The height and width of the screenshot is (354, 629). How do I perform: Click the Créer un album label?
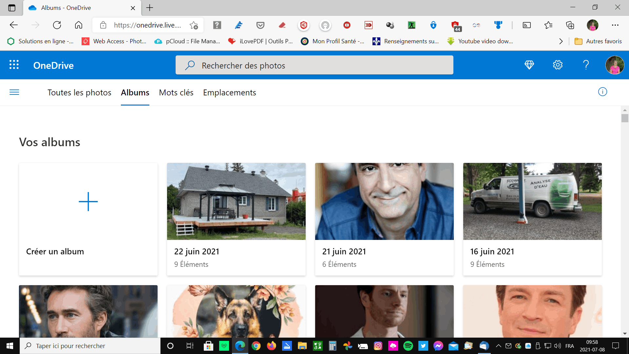tap(55, 251)
